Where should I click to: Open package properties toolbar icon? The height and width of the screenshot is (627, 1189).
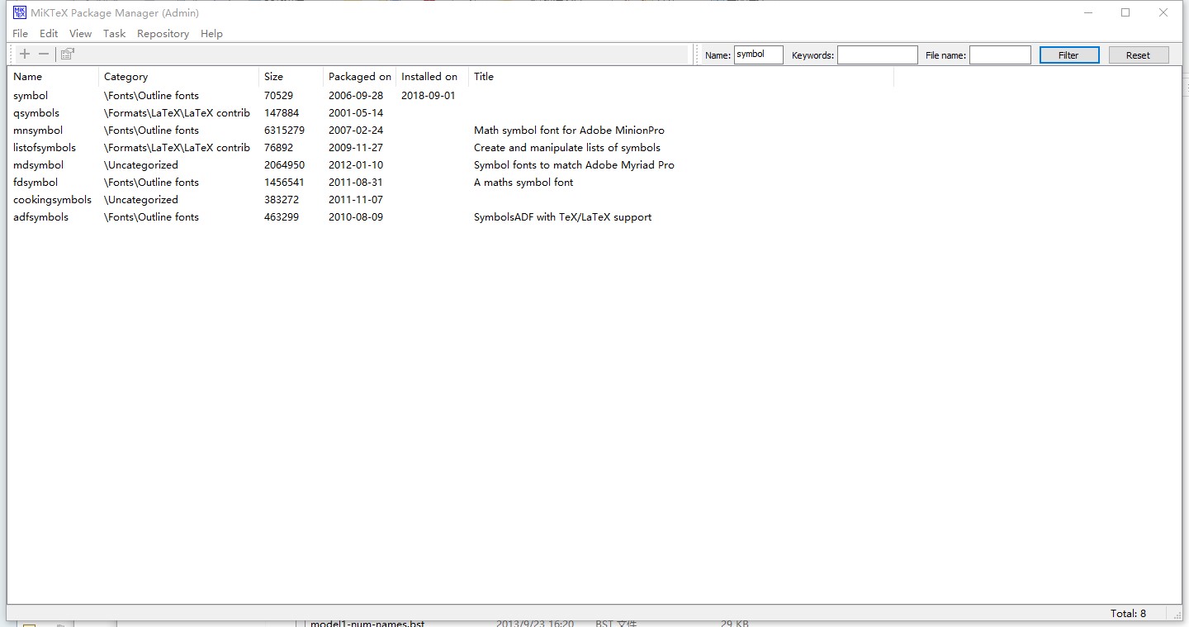point(68,54)
